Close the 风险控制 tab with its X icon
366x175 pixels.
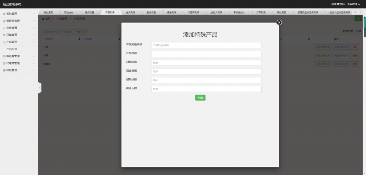[77, 12]
